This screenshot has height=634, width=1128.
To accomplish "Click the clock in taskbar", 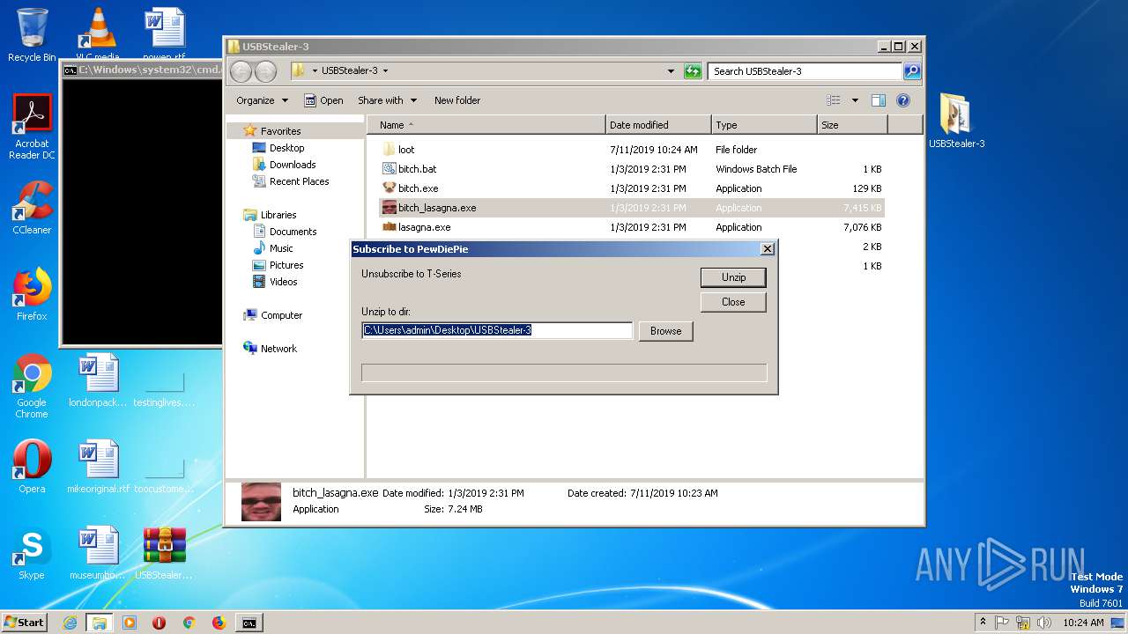I will (x=1082, y=623).
